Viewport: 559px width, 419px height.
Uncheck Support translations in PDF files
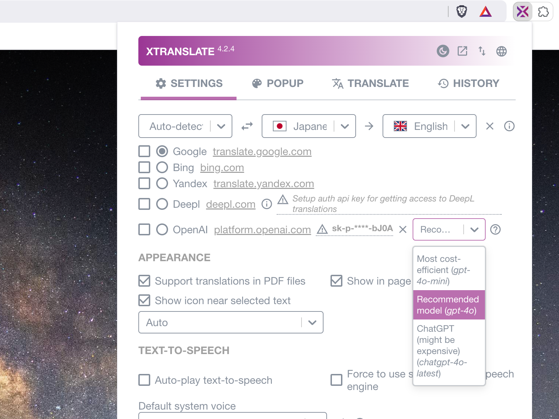144,281
